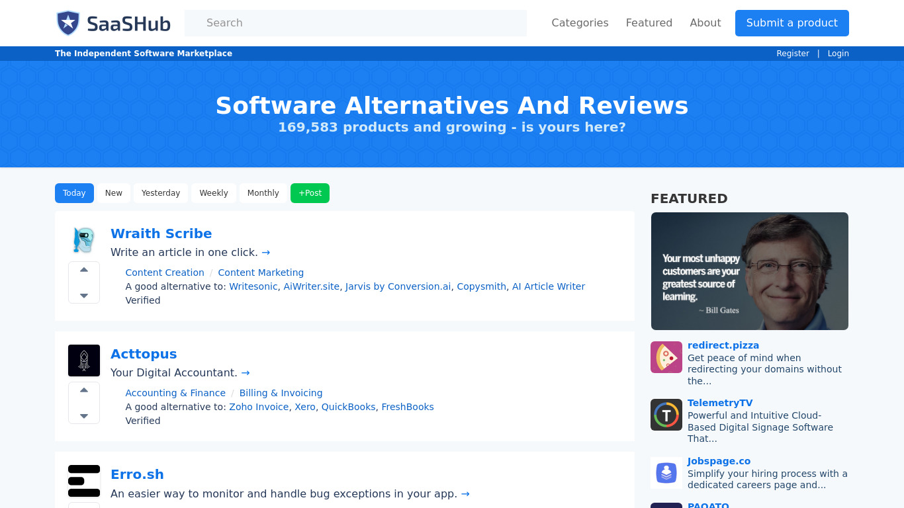Click the Verified label under Acttopus
904x508 pixels.
click(143, 421)
